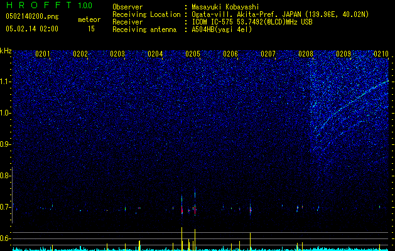This screenshot has width=395, height=251.
Task: Click the meteor count value 15
Action: (91, 29)
